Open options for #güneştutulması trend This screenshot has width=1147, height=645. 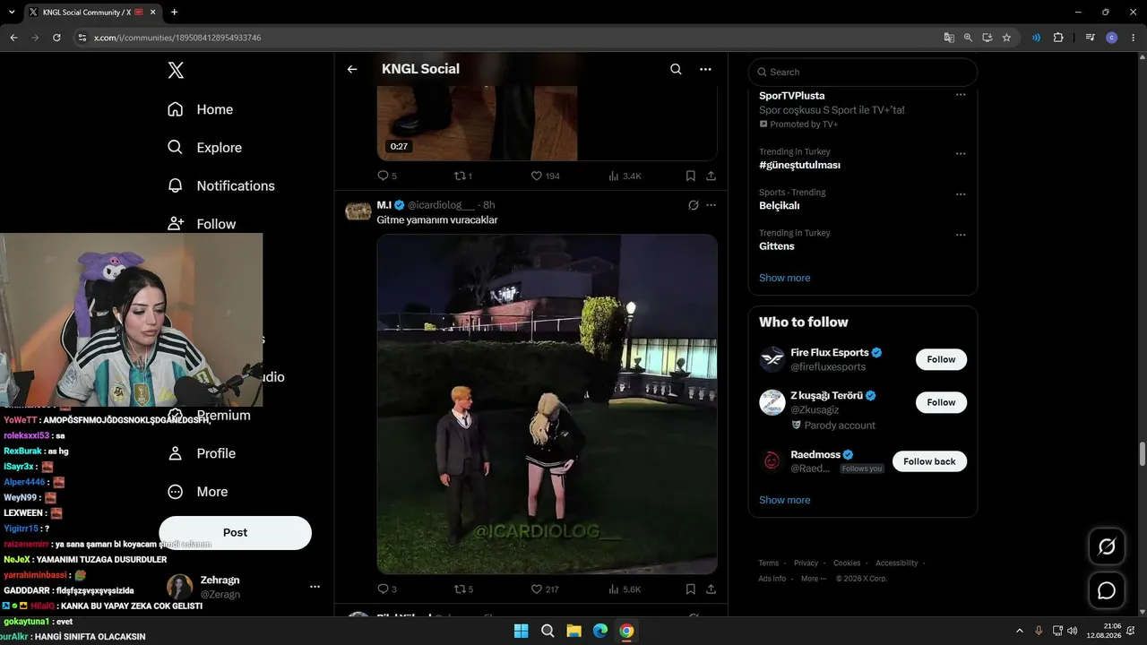tap(961, 153)
